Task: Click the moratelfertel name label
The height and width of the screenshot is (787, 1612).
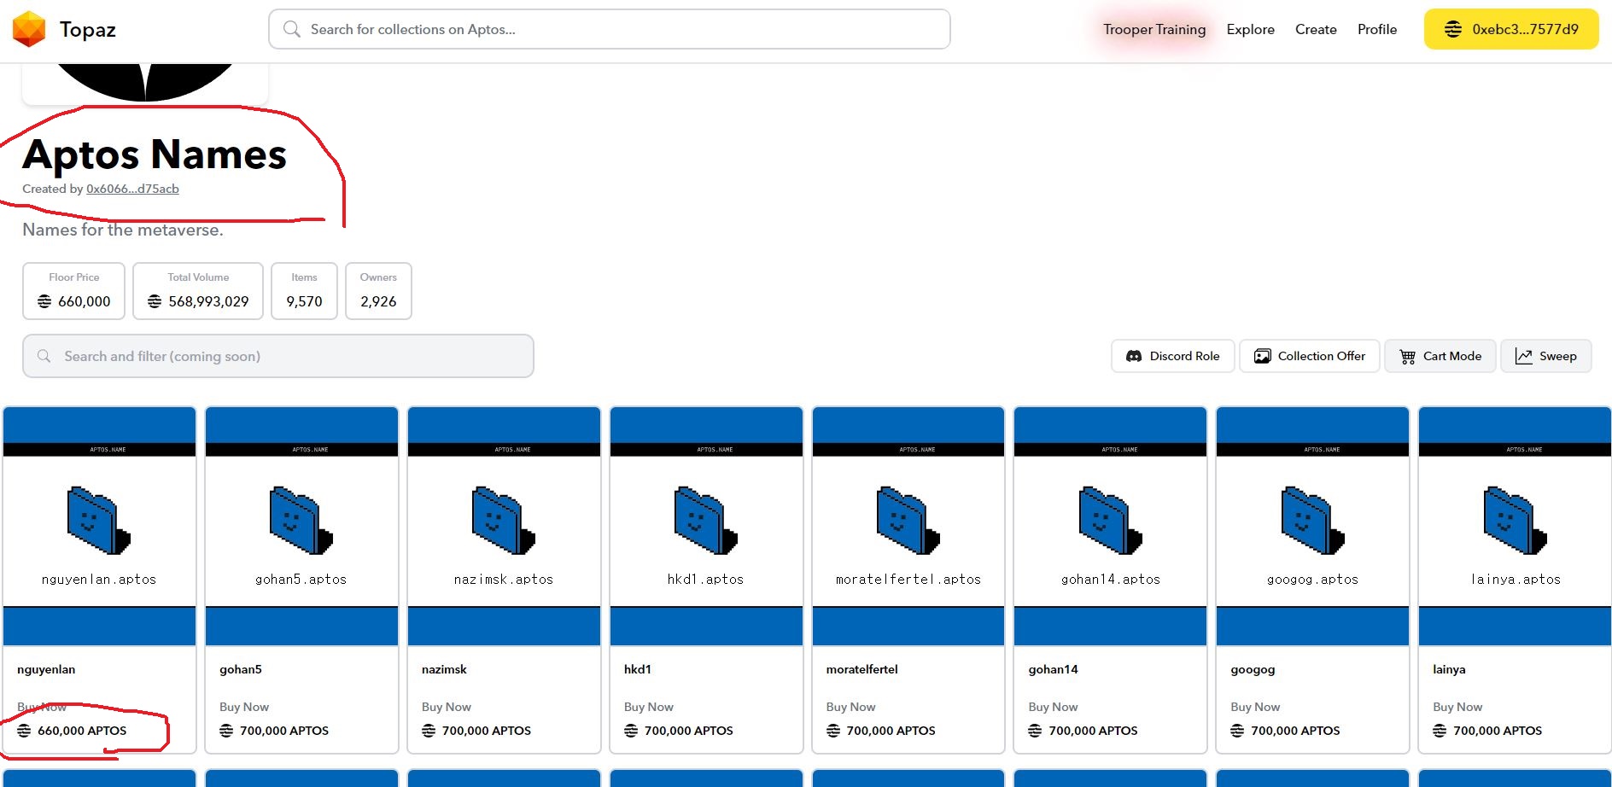Action: coord(862,669)
